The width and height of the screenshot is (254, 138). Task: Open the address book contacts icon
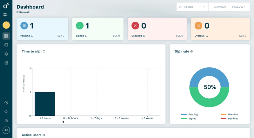[x=6, y=63]
